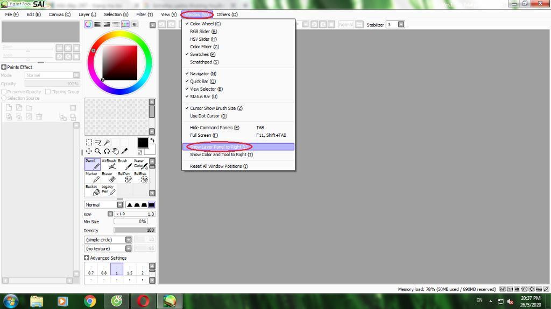Select the Brush tool
Screen dimensions: 551x309
point(125,164)
